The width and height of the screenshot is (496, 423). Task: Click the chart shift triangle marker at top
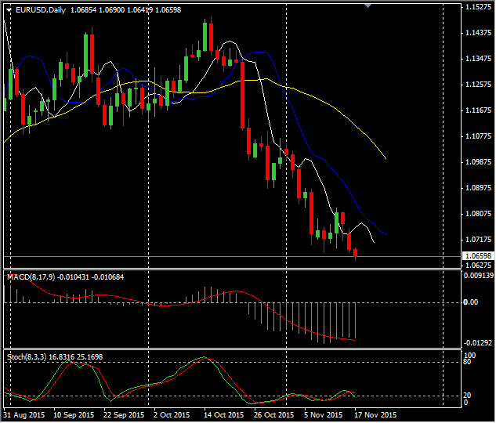[369, 5]
